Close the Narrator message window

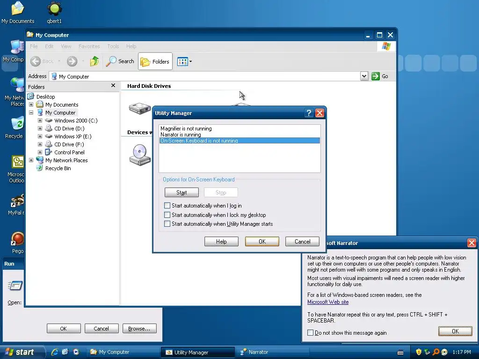click(x=472, y=243)
